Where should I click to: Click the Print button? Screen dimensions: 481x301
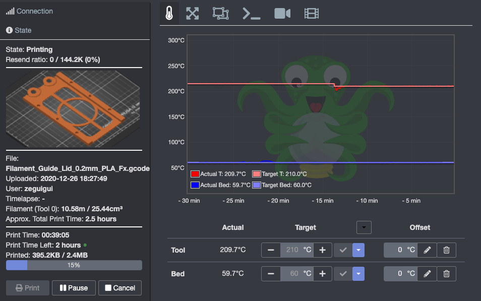[x=28, y=288]
